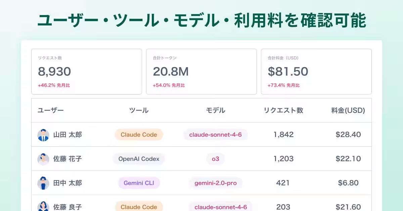Click the +46.2% 先月比 change indicator

click(x=54, y=85)
